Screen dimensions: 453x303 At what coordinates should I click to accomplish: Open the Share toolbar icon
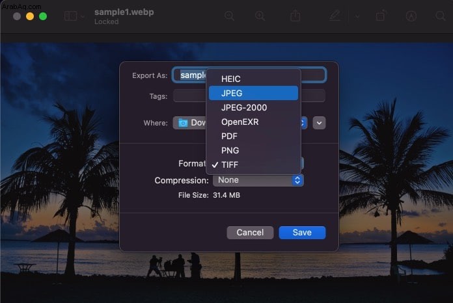[x=295, y=16]
